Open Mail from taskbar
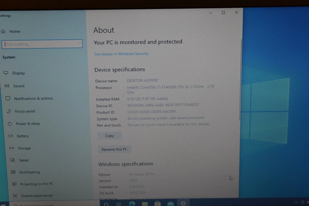Screen dimensions: 309x206 click(x=170, y=203)
